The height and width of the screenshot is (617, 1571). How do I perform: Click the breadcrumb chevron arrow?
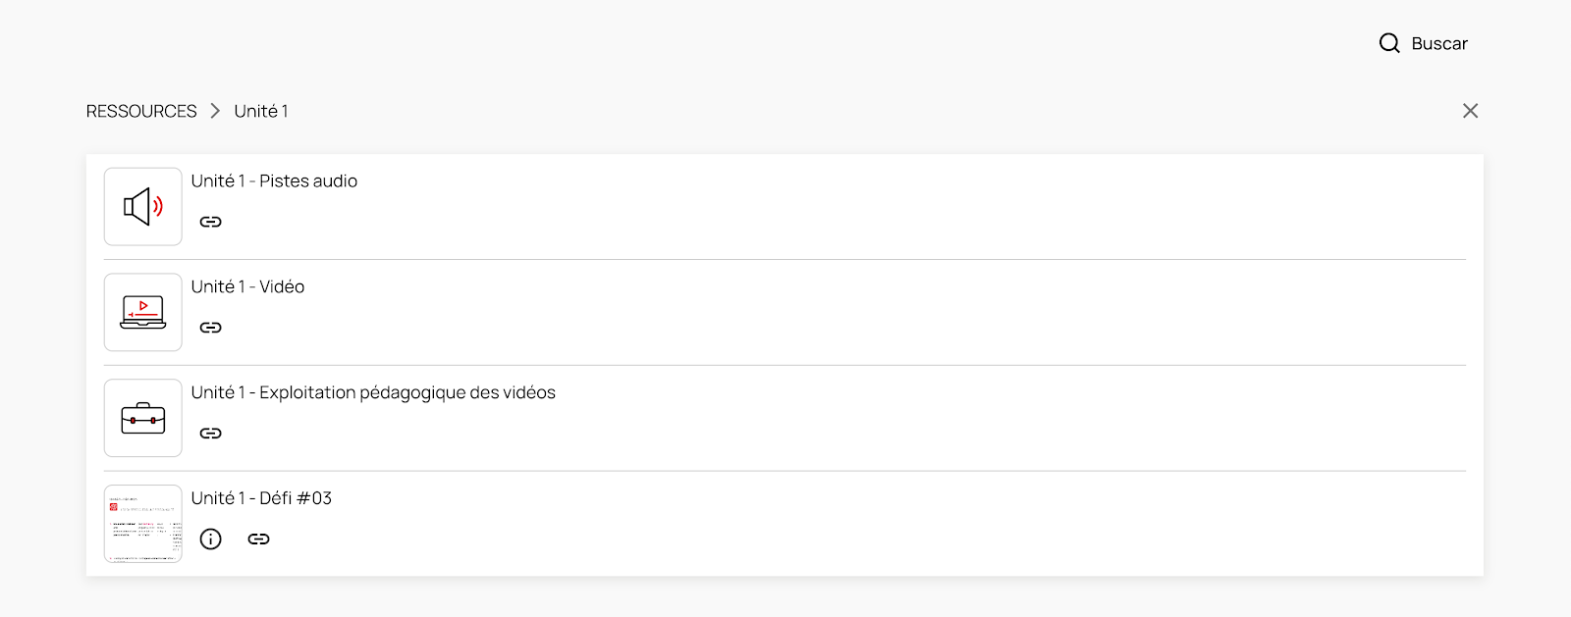click(x=215, y=111)
